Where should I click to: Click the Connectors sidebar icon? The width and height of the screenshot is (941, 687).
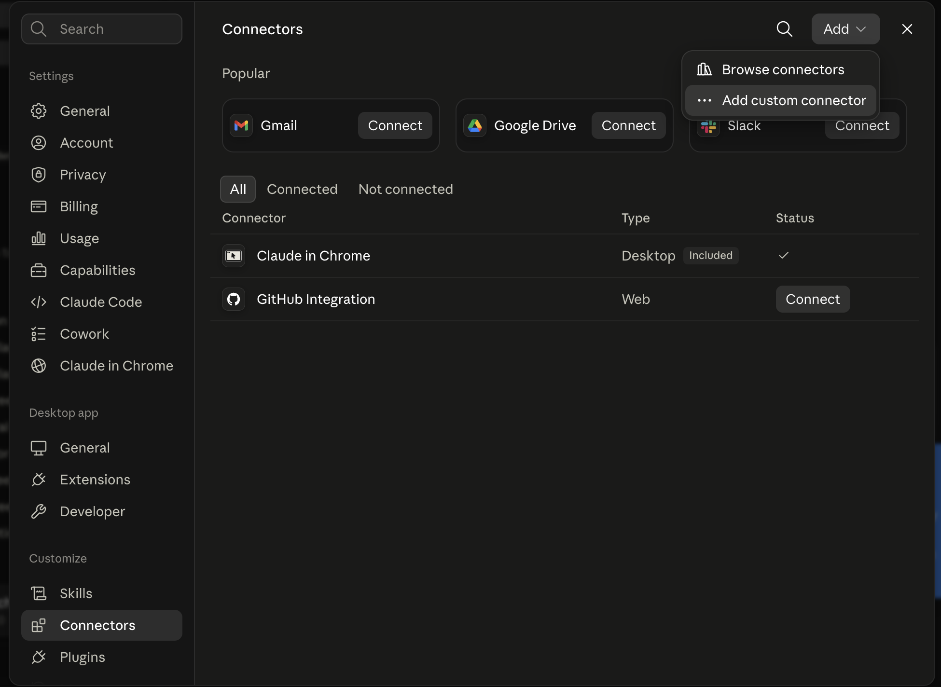pos(39,625)
